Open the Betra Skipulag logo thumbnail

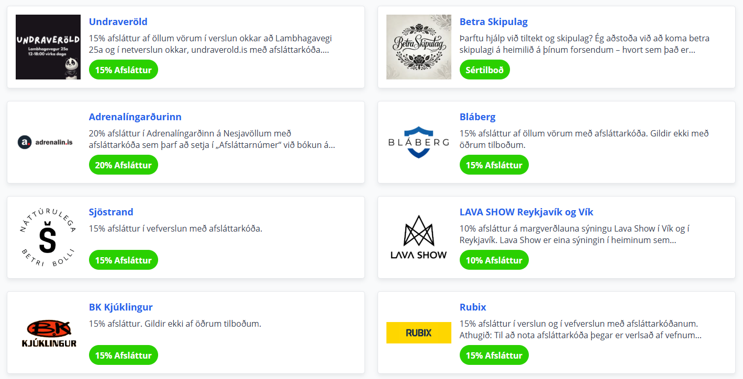coord(419,47)
